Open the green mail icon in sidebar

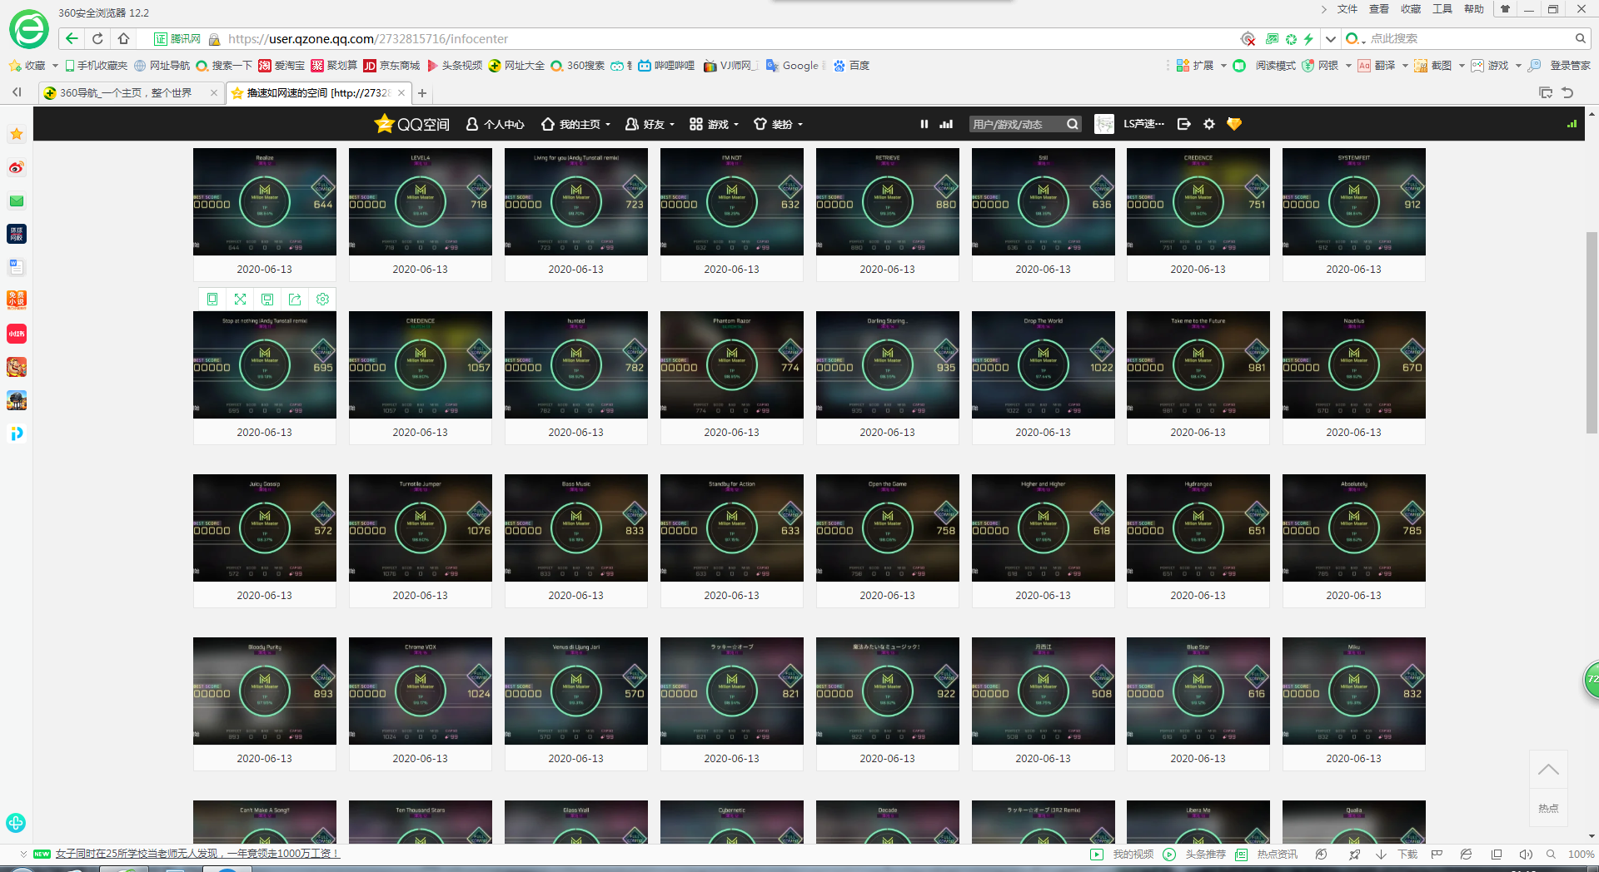pyautogui.click(x=17, y=201)
